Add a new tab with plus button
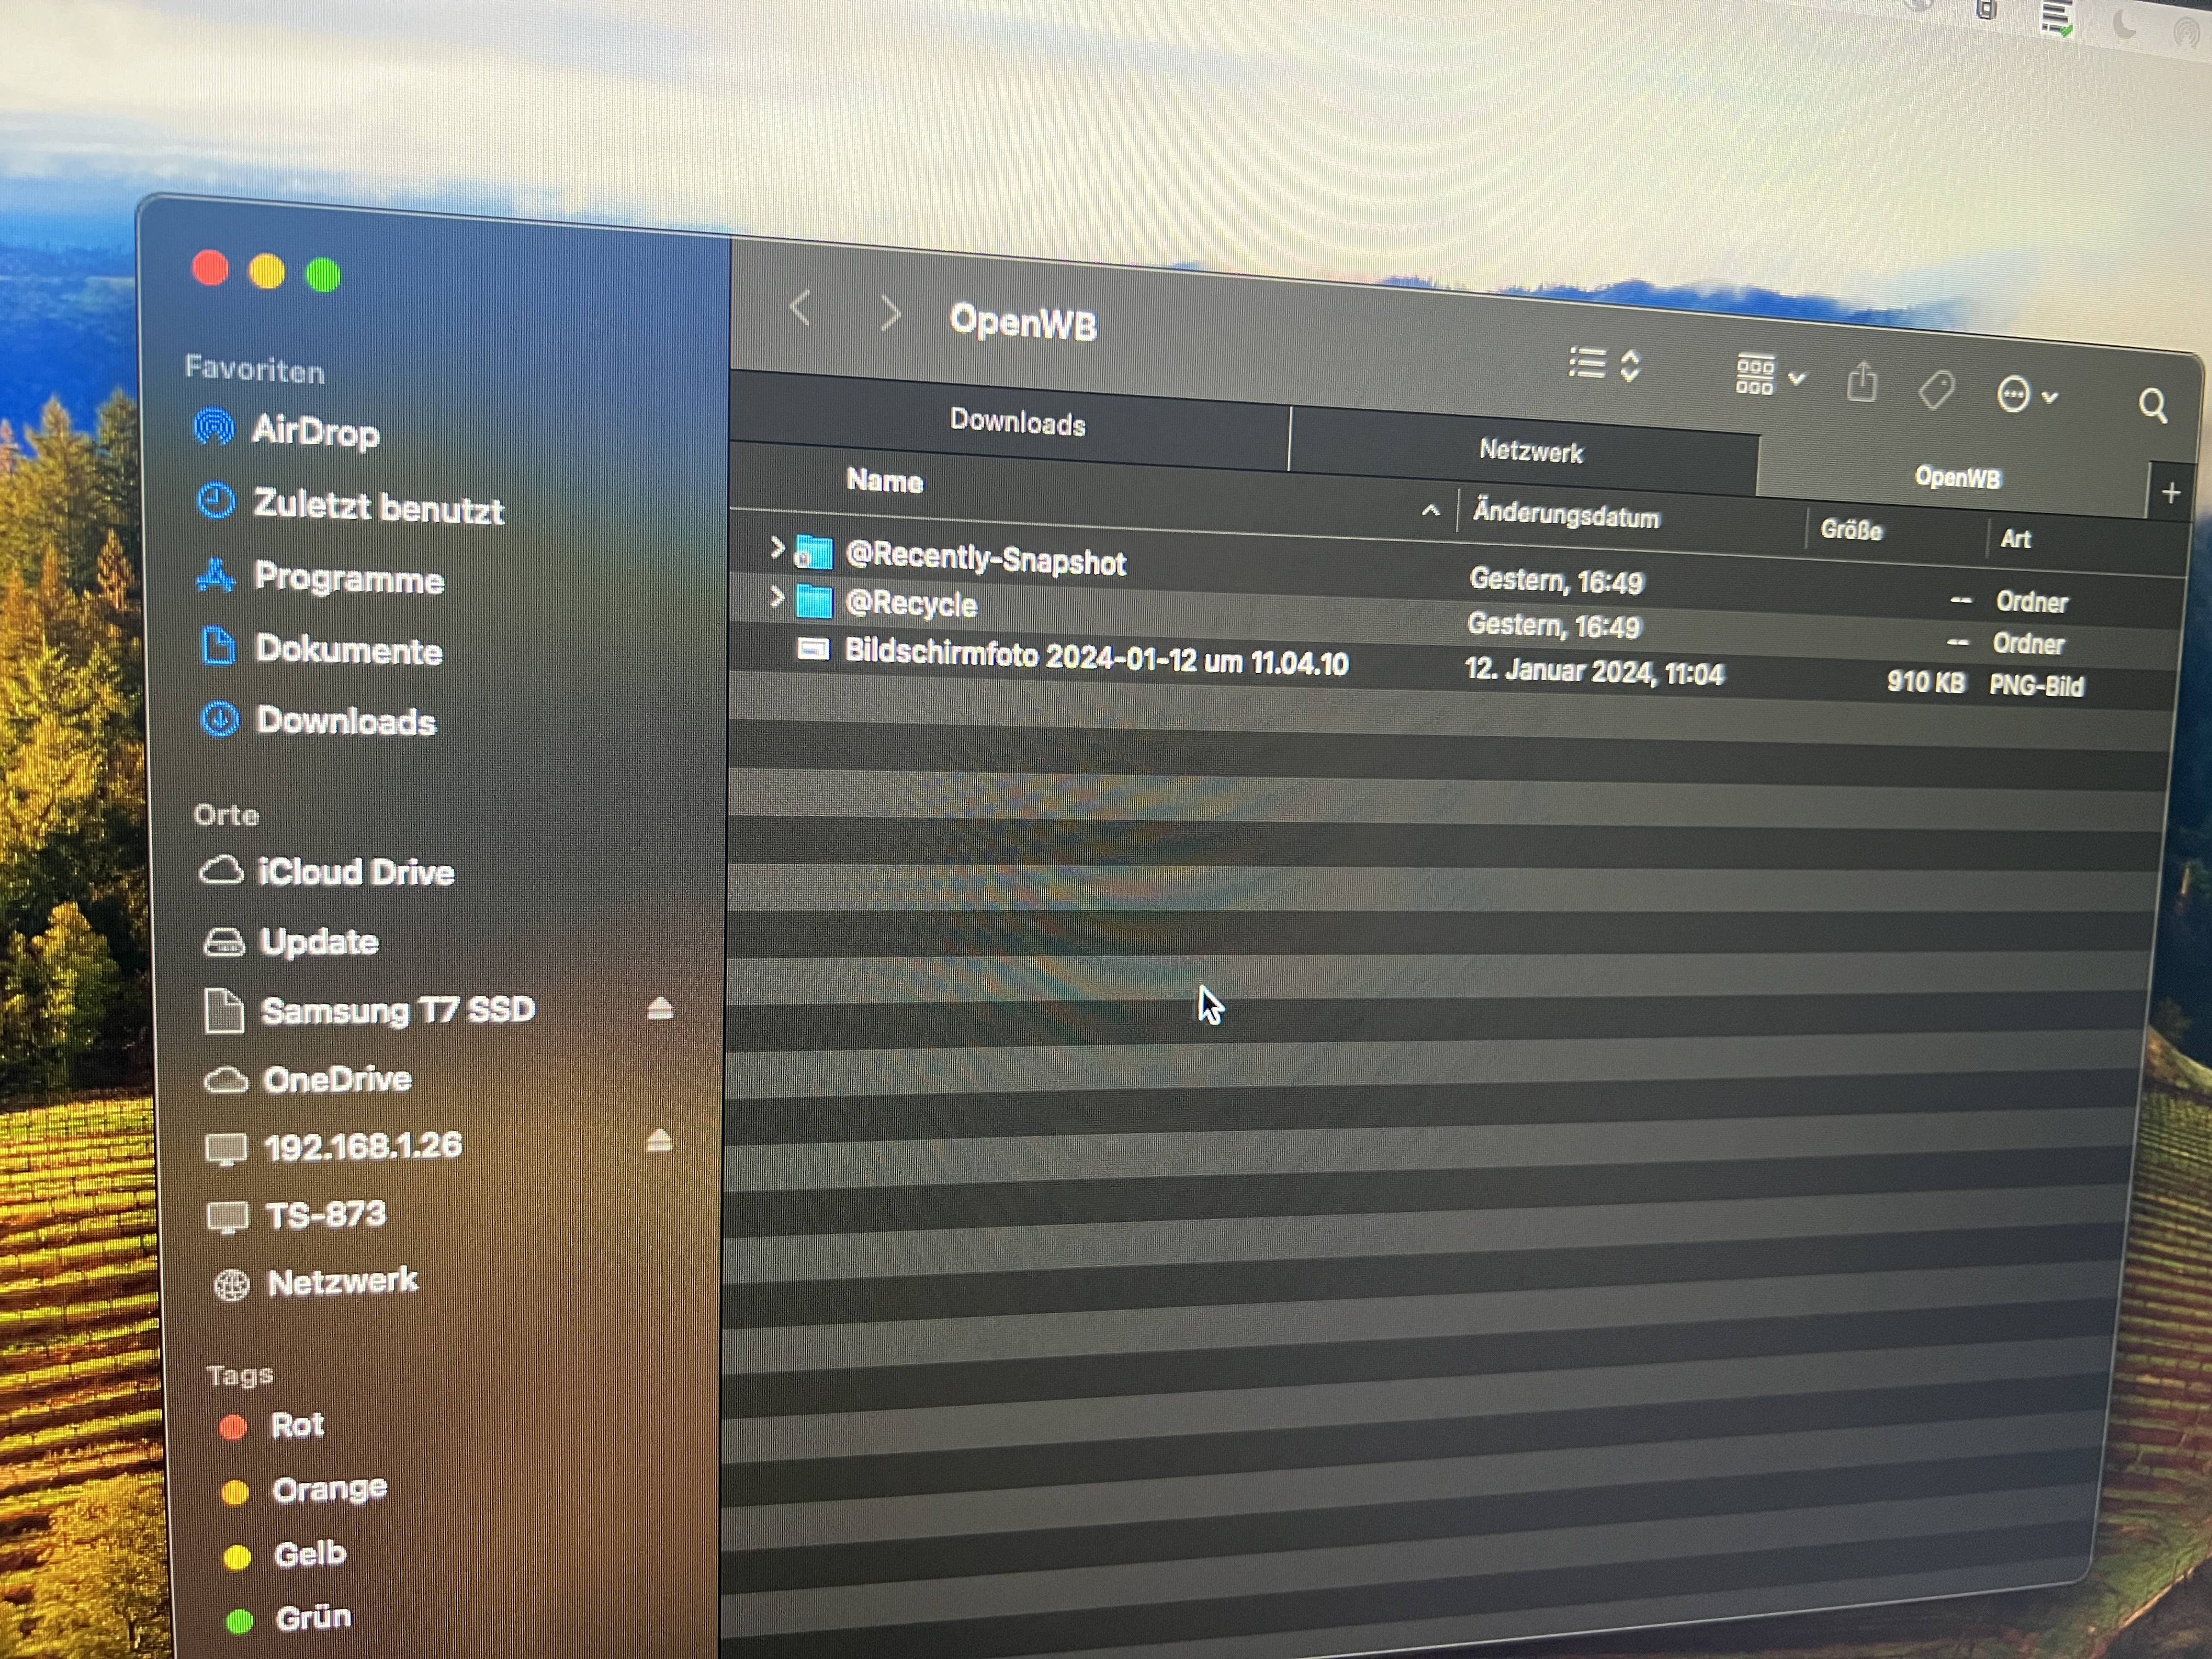This screenshot has height=1659, width=2212. (2170, 493)
